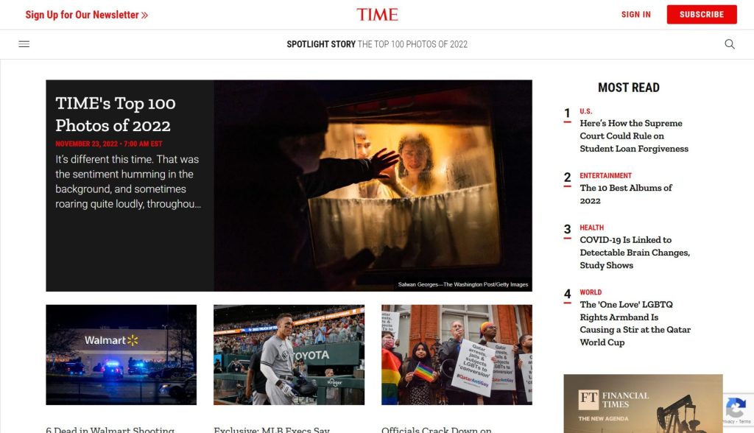Click the Salwan Georges photo credit
Image resolution: width=754 pixels, height=433 pixels.
pos(462,284)
